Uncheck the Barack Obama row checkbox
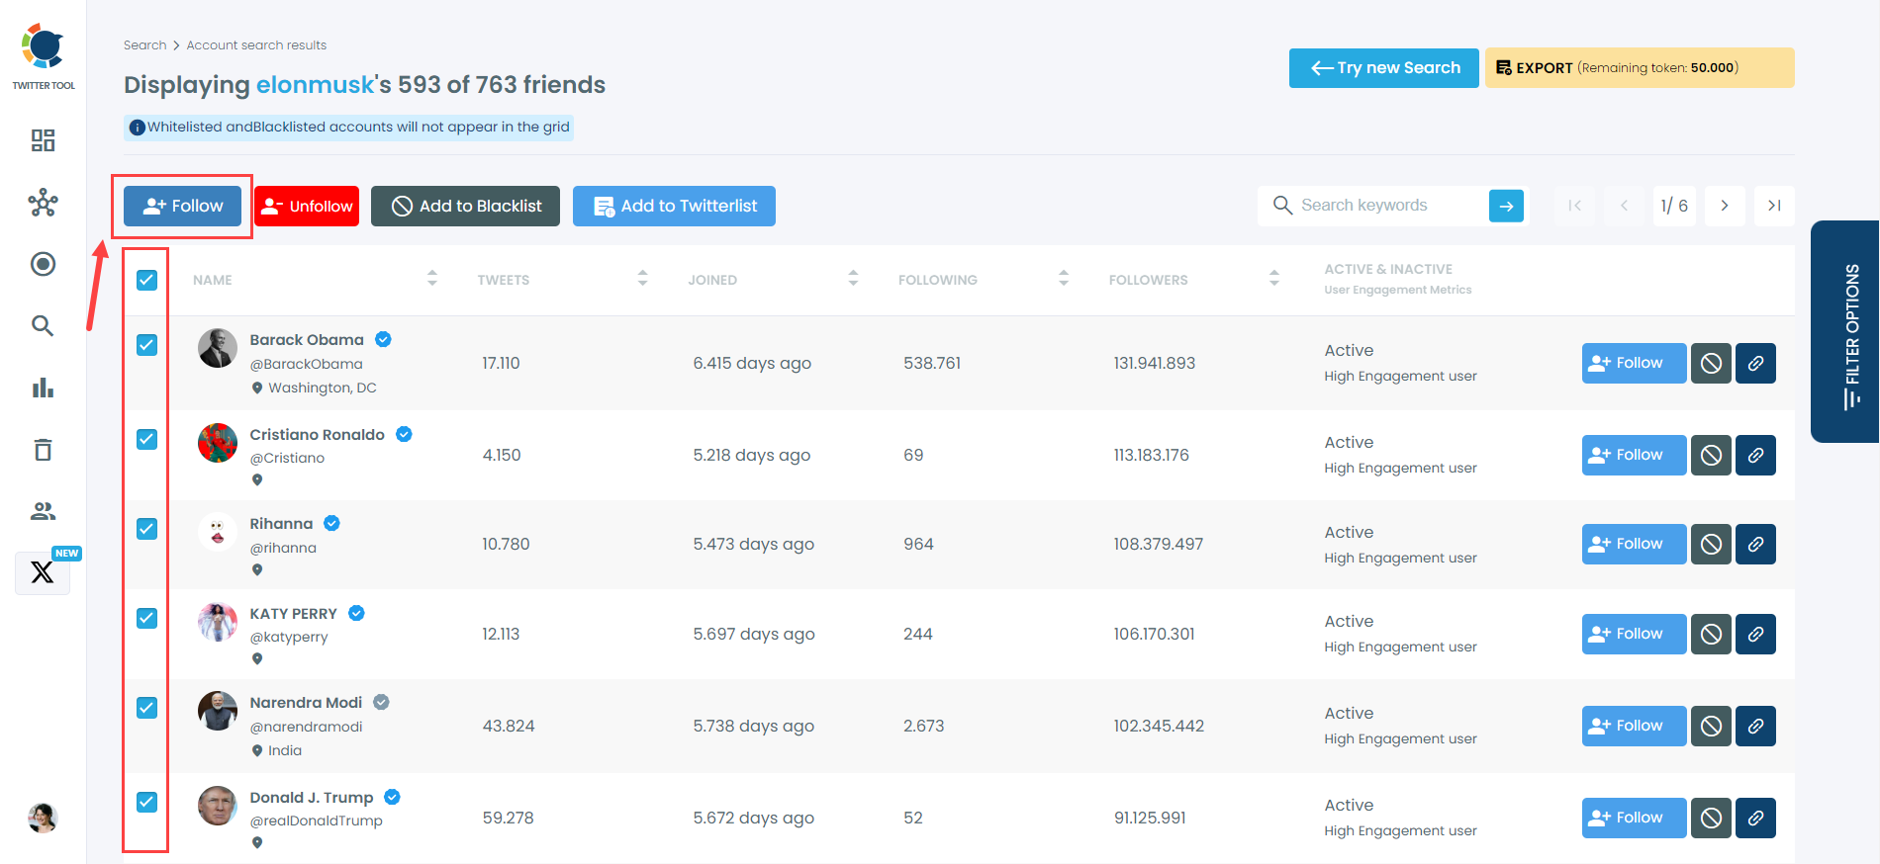Viewport: 1880px width, 864px height. [x=146, y=345]
